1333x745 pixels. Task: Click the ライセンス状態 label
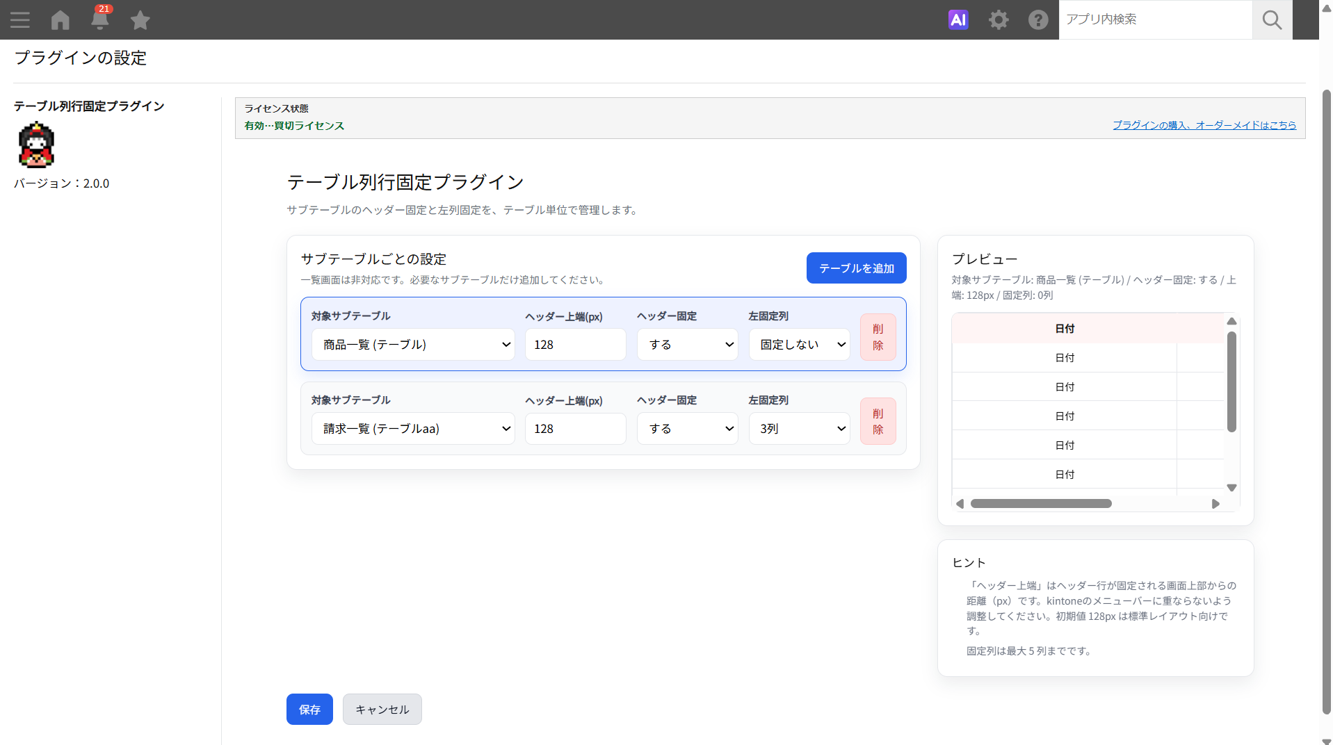click(x=276, y=108)
